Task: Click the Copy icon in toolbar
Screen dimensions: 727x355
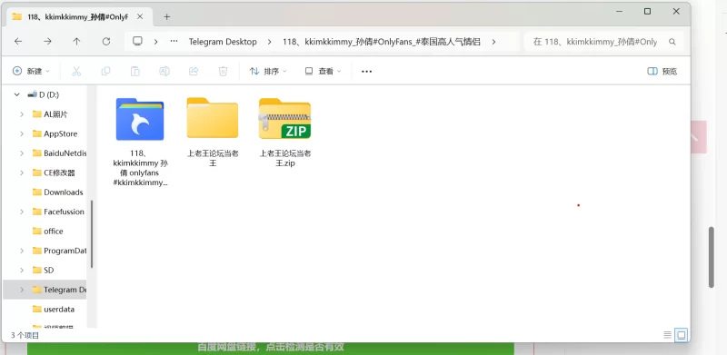Action: click(x=105, y=71)
